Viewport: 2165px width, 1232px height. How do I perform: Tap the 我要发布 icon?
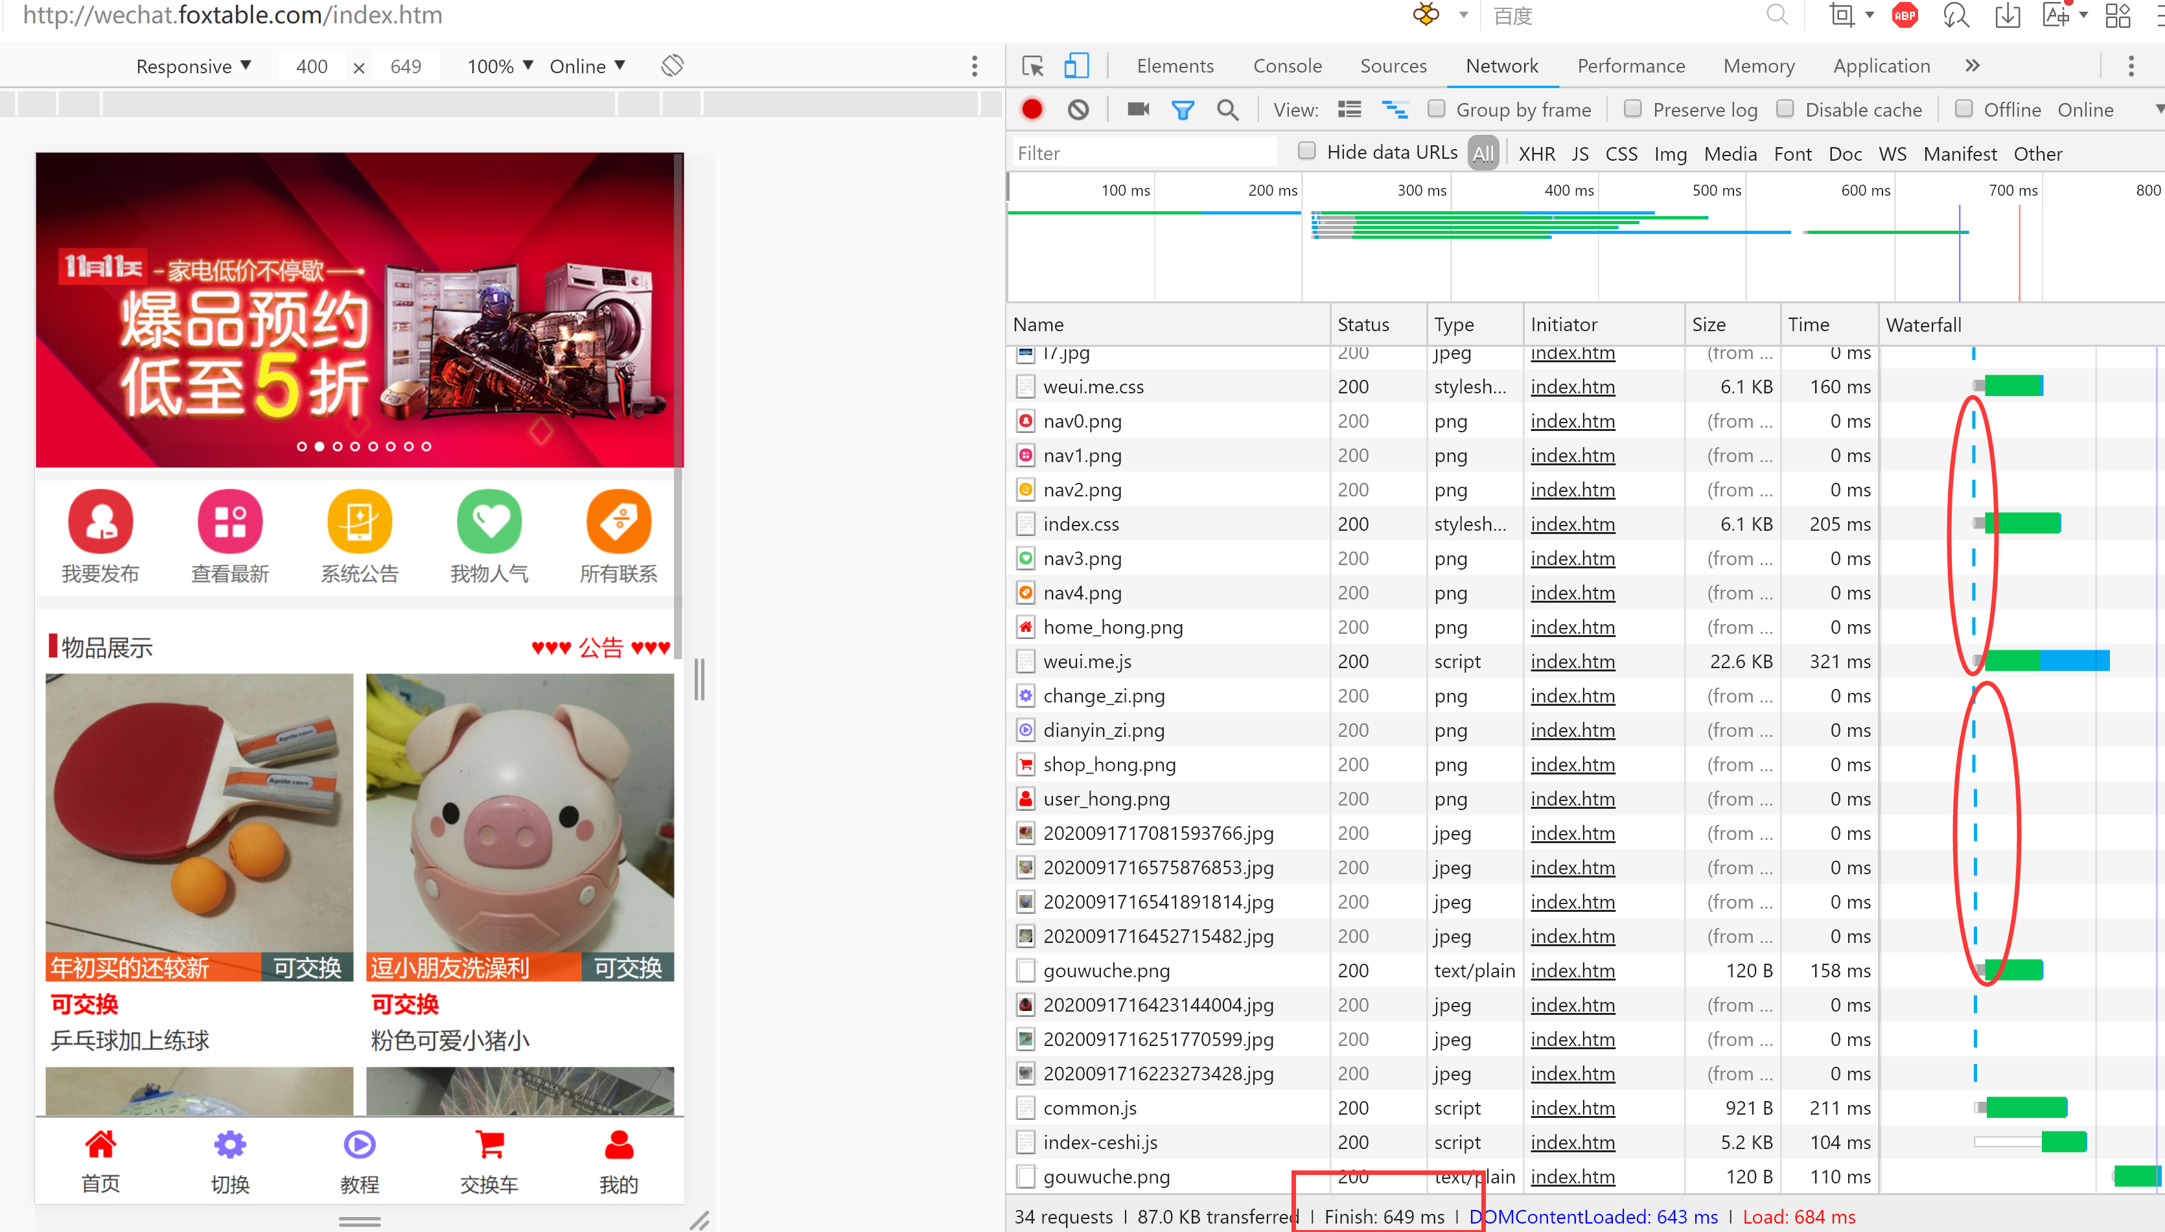coord(100,520)
